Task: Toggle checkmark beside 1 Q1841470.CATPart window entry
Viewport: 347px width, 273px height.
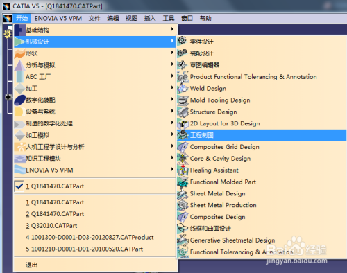Action: 19,186
